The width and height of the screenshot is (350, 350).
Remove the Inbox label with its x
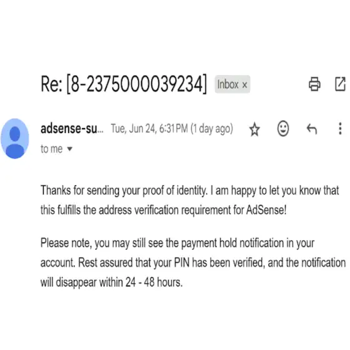244,85
